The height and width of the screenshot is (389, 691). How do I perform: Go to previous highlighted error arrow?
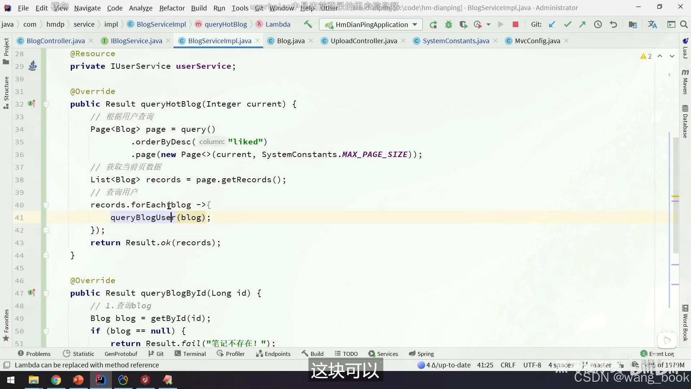[660, 56]
